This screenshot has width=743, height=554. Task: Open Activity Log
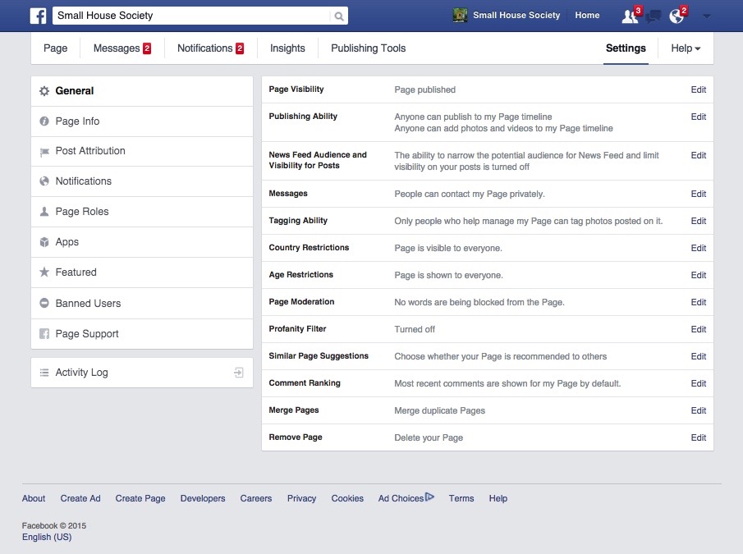tap(142, 373)
